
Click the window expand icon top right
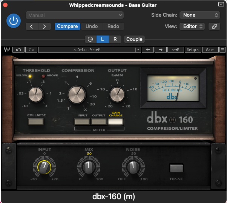(221, 5)
